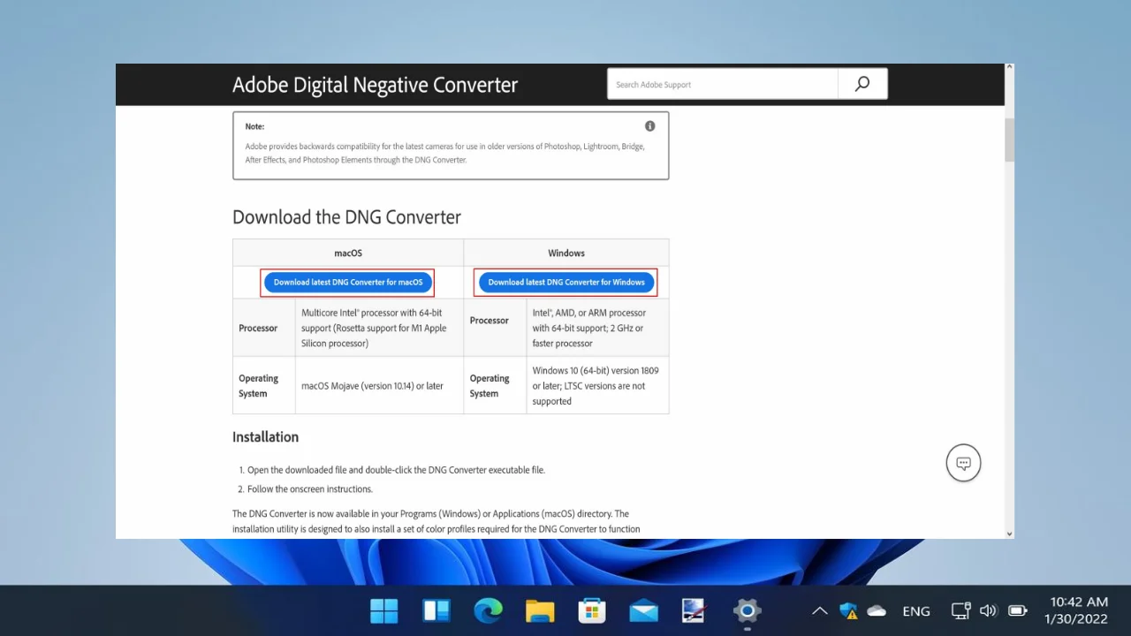Click the vertical scrollbar thumb
This screenshot has width=1131, height=636.
point(1009,140)
